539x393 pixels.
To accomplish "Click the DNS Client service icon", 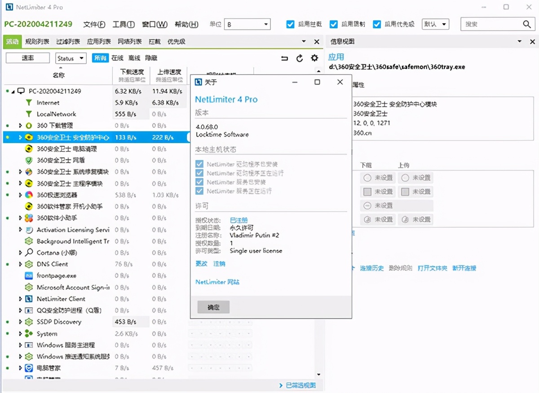I will coord(29,264).
